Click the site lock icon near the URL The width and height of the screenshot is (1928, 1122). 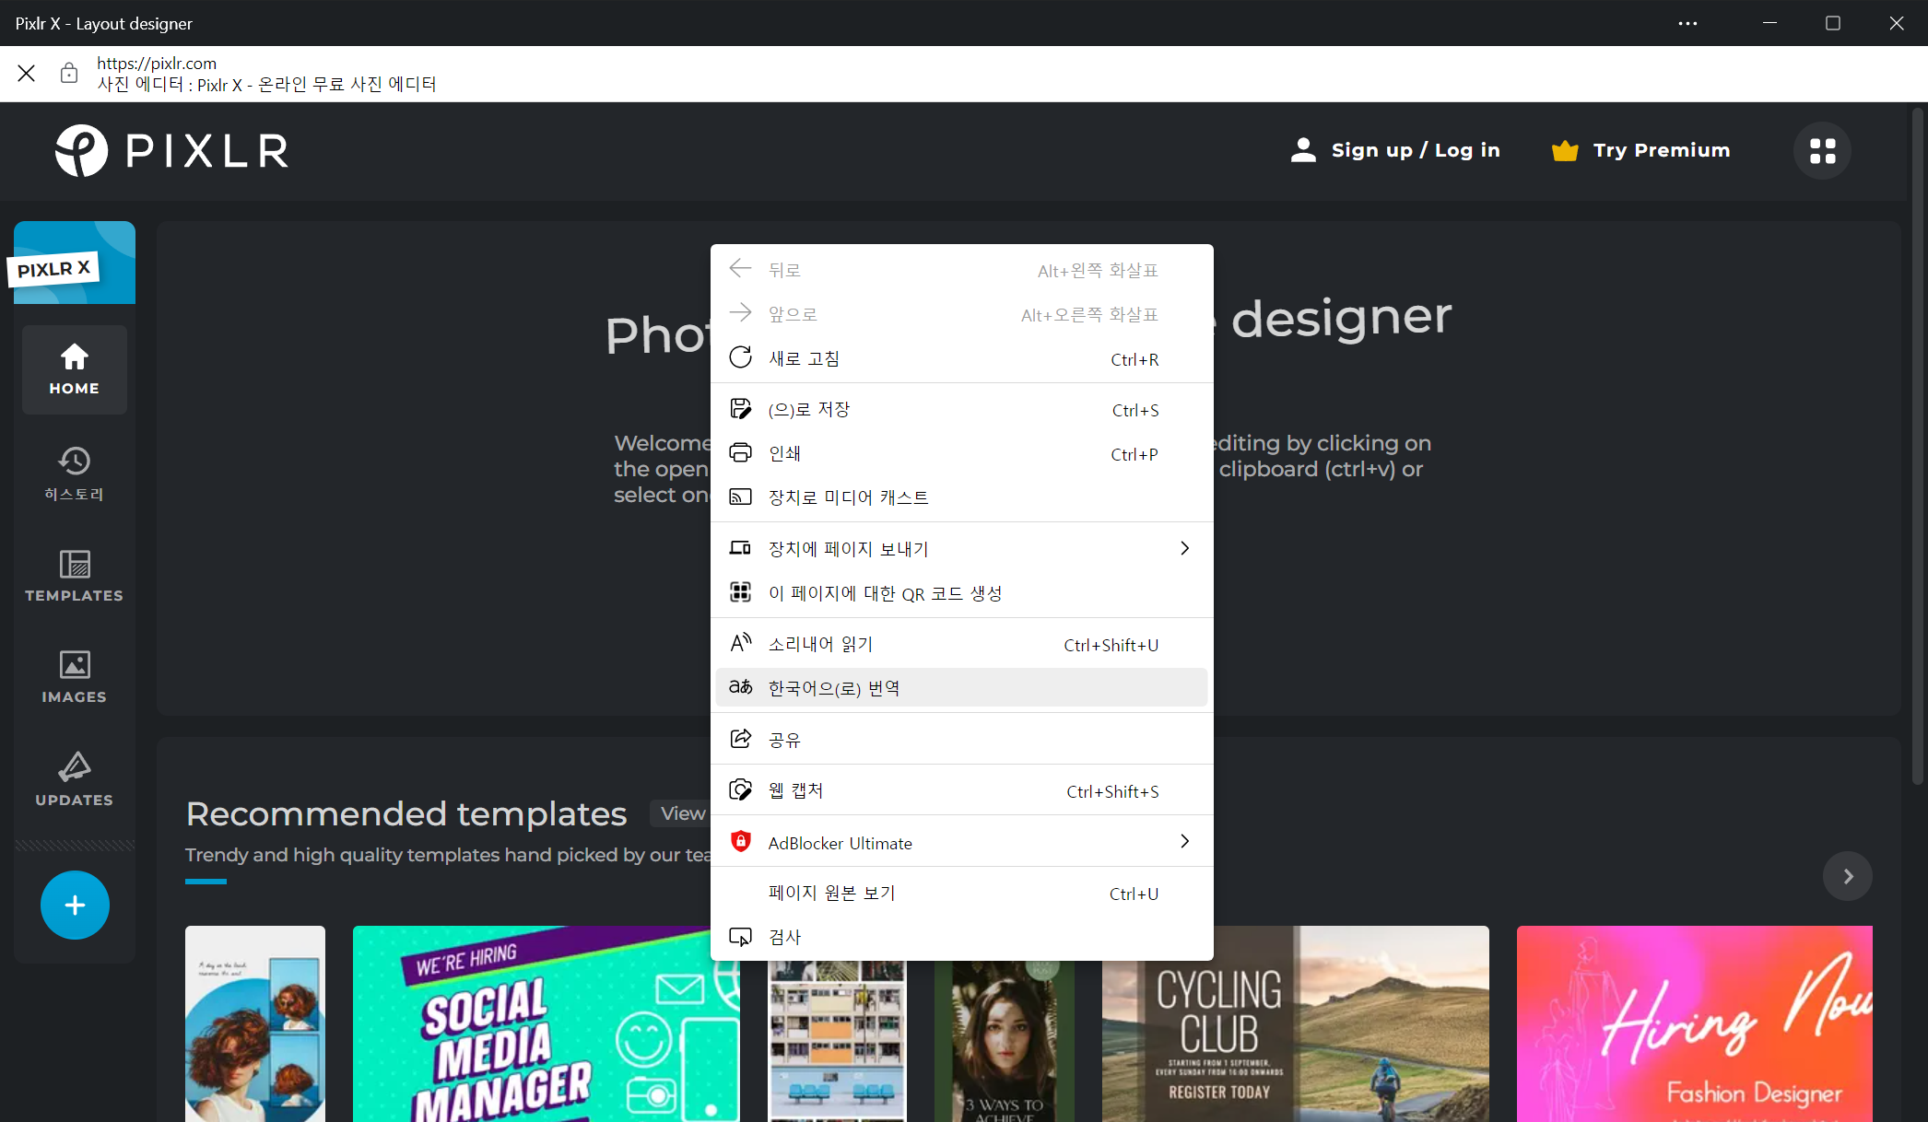click(x=69, y=74)
